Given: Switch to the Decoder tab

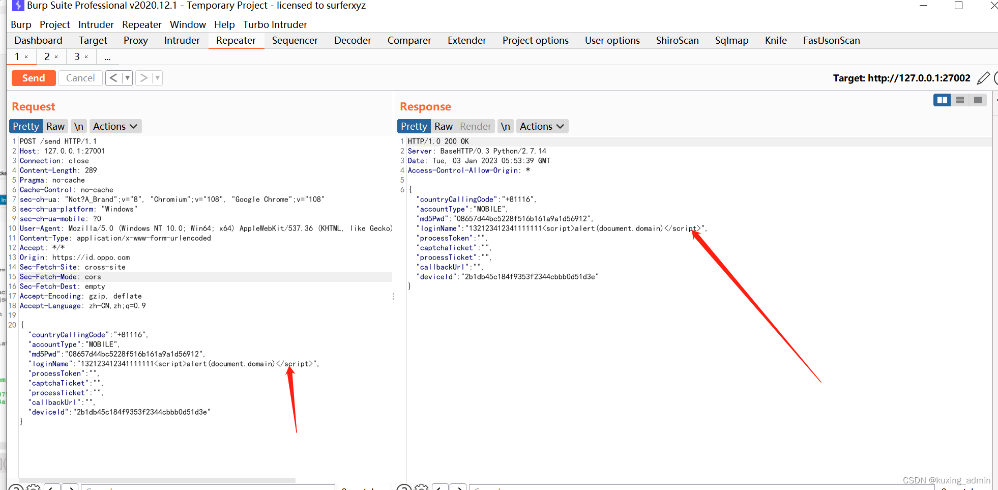Looking at the screenshot, I should point(353,40).
